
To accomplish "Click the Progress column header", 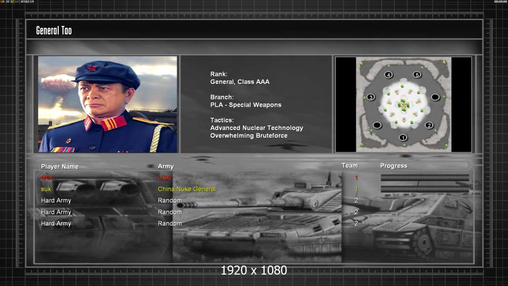I will 394,166.
